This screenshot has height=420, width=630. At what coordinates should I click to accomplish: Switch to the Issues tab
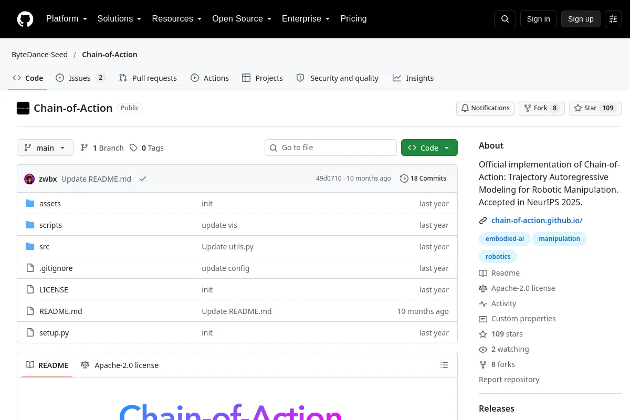click(81, 78)
